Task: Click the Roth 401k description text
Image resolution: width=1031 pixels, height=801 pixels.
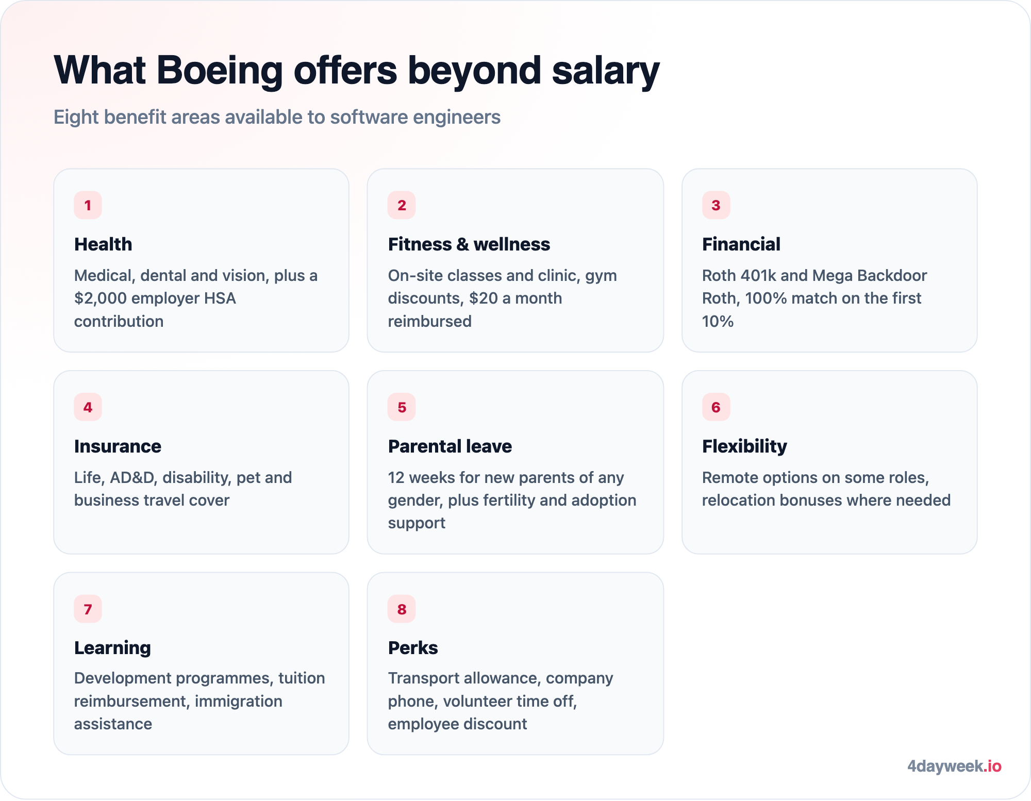Action: coord(814,298)
